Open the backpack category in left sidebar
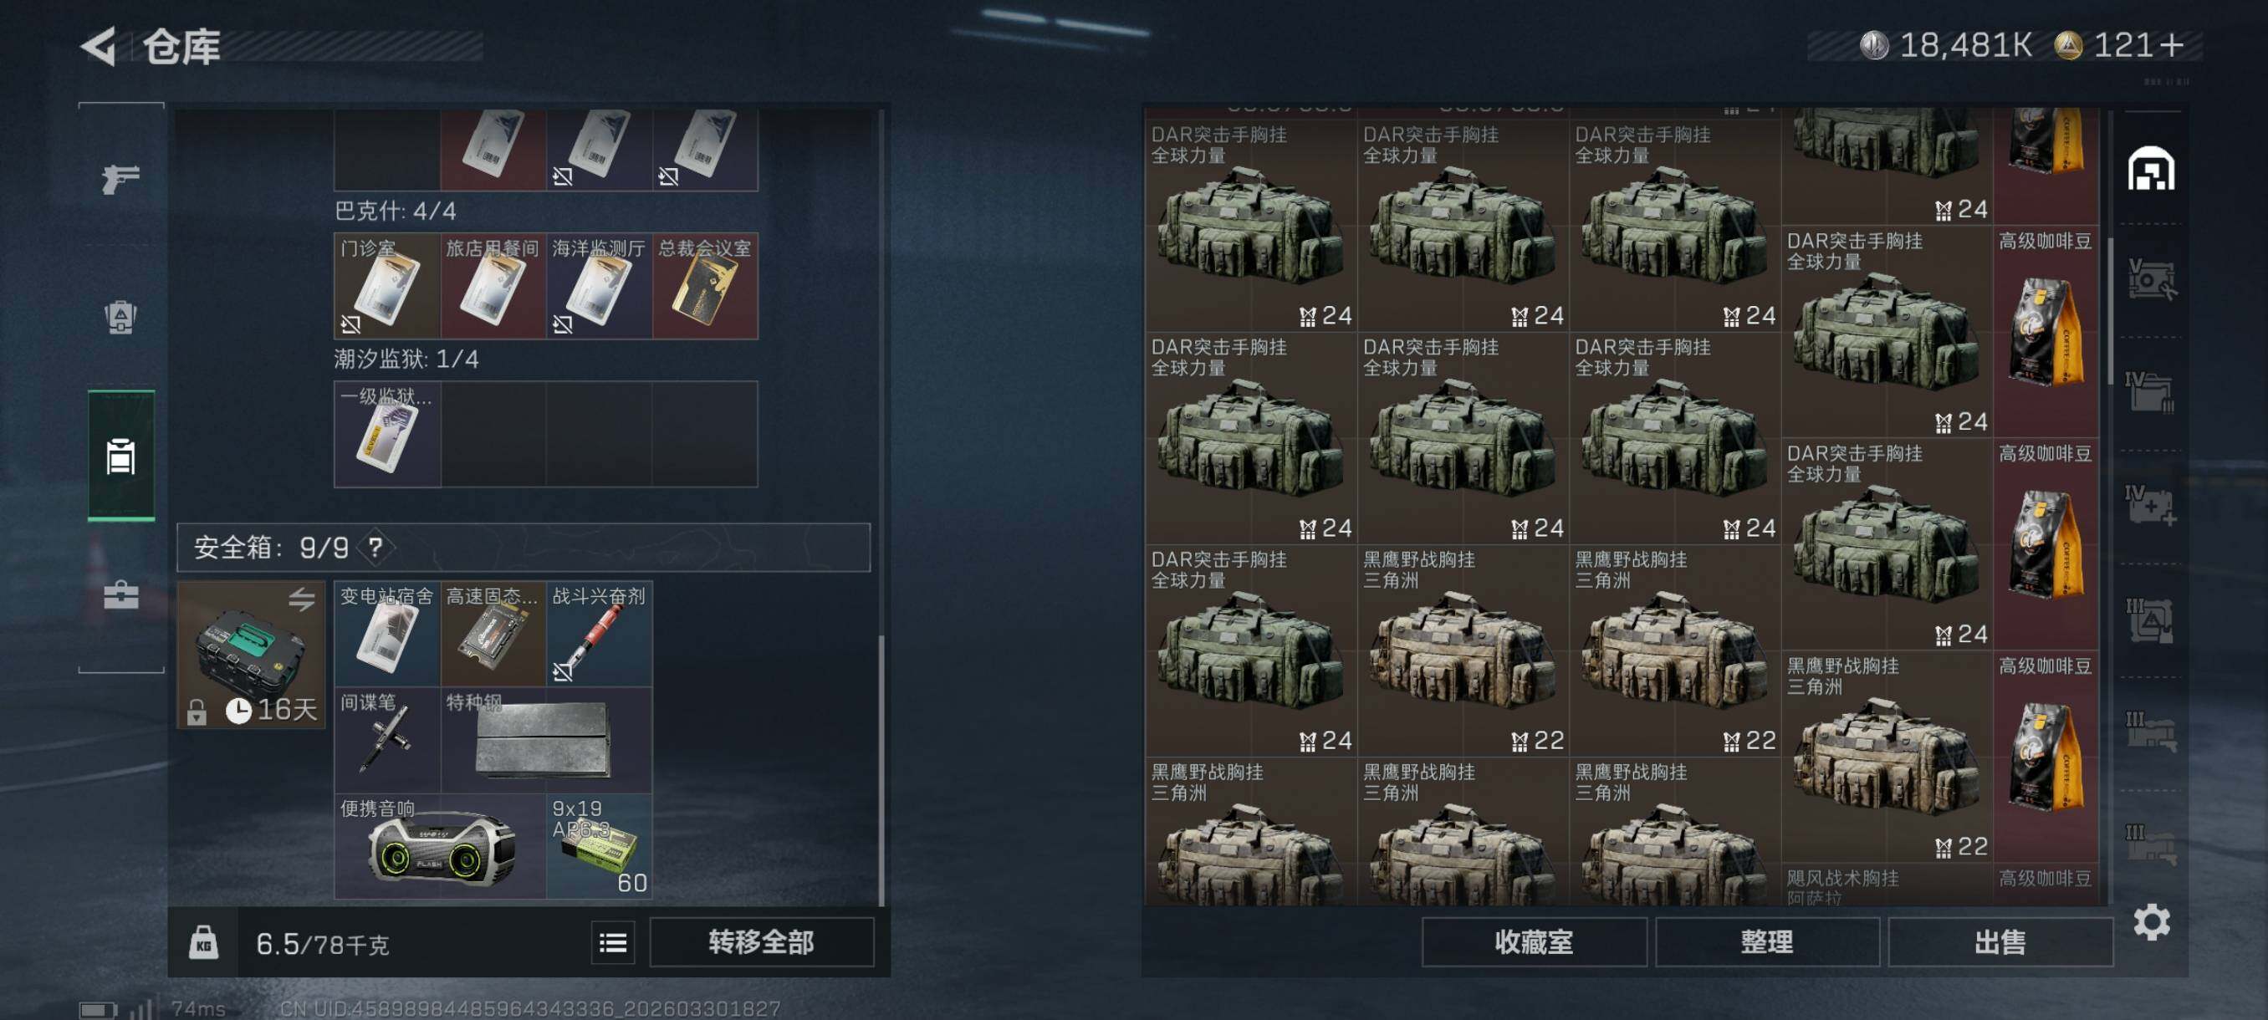 [120, 317]
